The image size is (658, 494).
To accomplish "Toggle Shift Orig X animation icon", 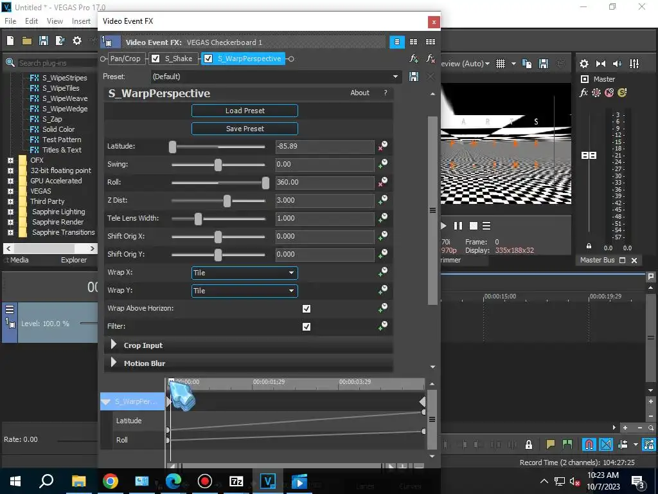I will click(x=383, y=235).
